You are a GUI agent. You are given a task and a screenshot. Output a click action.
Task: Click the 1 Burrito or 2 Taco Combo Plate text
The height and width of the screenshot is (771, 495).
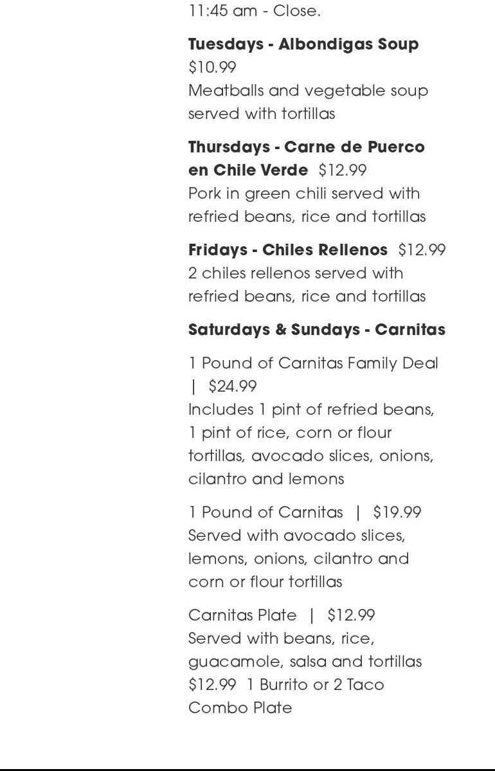[315, 685]
